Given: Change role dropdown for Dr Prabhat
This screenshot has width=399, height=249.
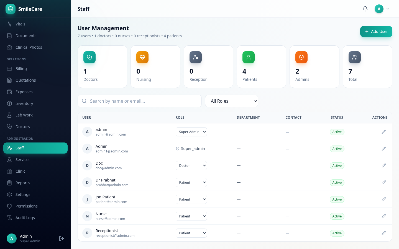Looking at the screenshot, I should click(191, 182).
